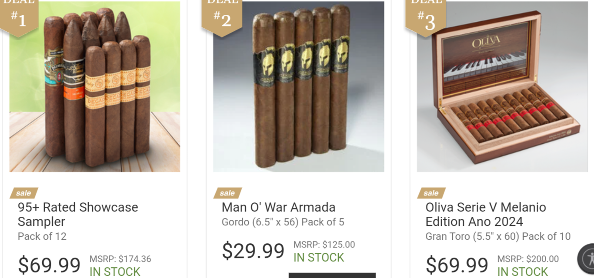Screen dimensions: 594x278
Task: Open the 95+ Rated Showcase Sampler product image
Action: click(95, 87)
